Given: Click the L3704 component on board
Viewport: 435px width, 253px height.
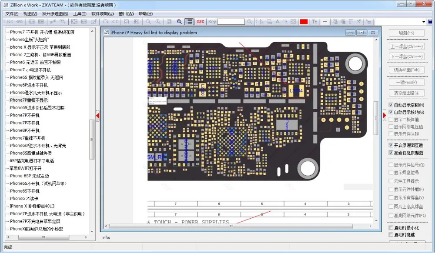Looking at the screenshot, I should [x=296, y=90].
